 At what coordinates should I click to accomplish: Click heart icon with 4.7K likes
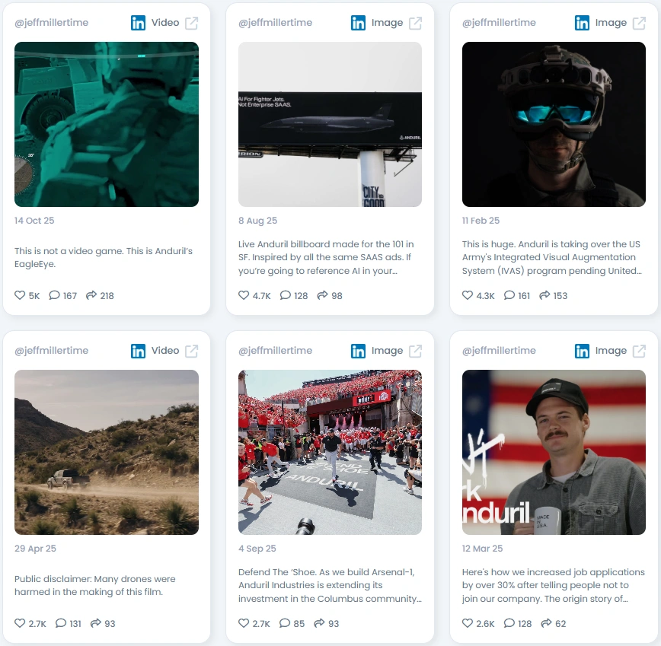(244, 295)
